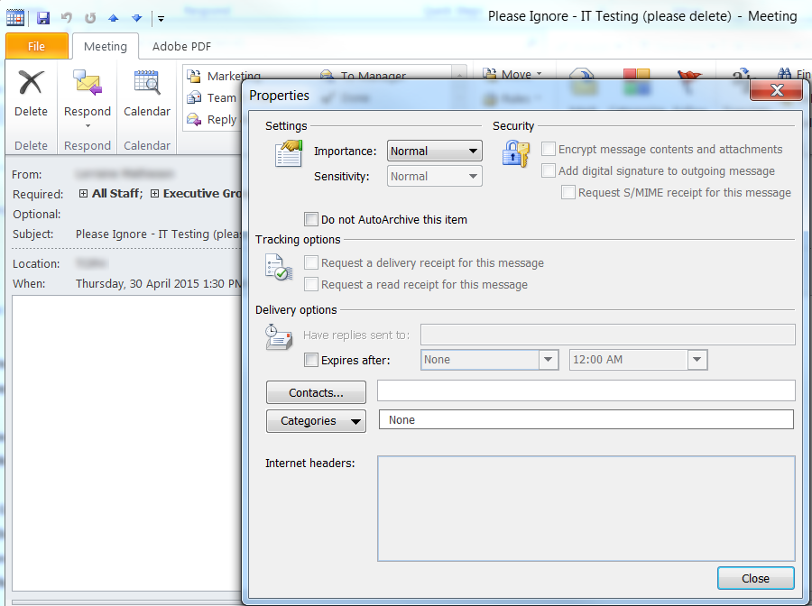Viewport: 812px width, 606px height.
Task: Switch to the Meeting ribbon tab
Action: tap(106, 46)
